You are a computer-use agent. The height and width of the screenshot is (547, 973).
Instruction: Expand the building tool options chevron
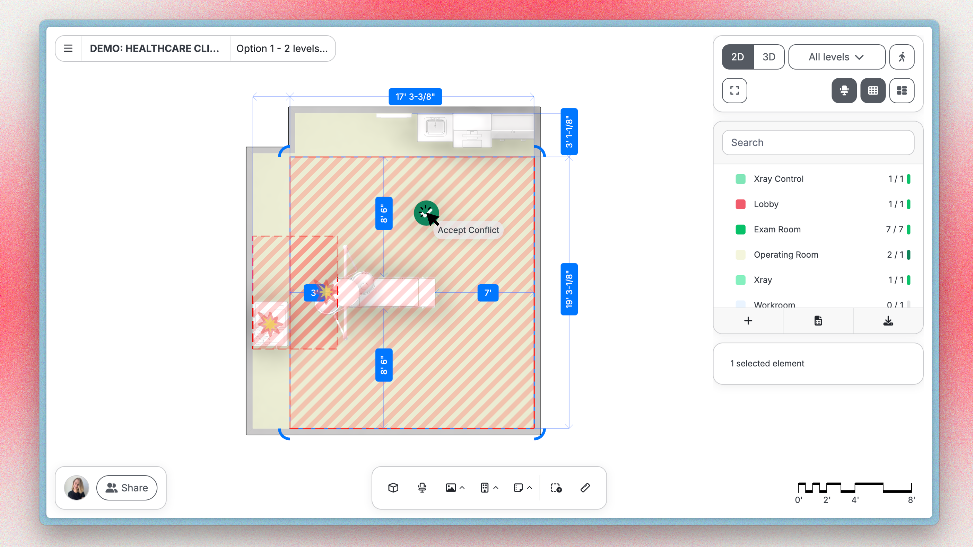496,488
